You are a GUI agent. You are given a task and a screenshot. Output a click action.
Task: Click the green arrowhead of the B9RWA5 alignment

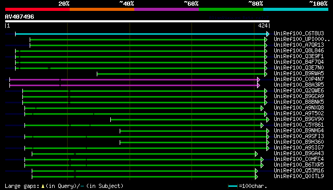click(266, 74)
